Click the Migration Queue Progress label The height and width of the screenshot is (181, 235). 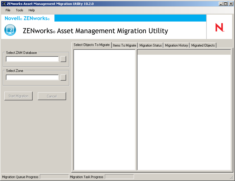(x=20, y=177)
